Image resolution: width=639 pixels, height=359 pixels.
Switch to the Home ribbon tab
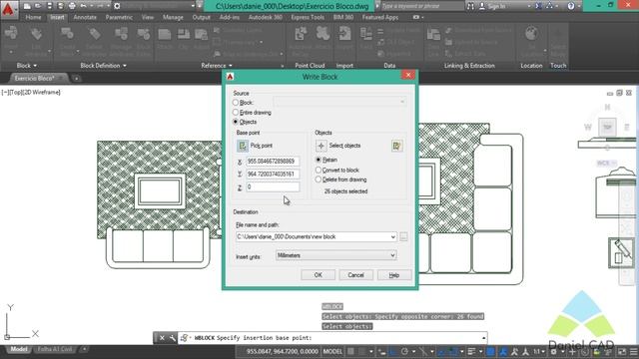33,18
